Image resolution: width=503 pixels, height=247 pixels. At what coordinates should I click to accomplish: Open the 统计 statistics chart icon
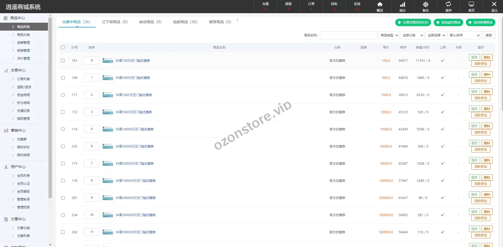(x=403, y=4)
